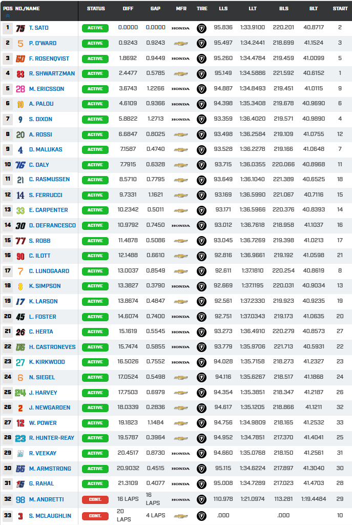The height and width of the screenshot is (525, 352).
Task: Open driver T. Sato link
Action: coord(39,28)
